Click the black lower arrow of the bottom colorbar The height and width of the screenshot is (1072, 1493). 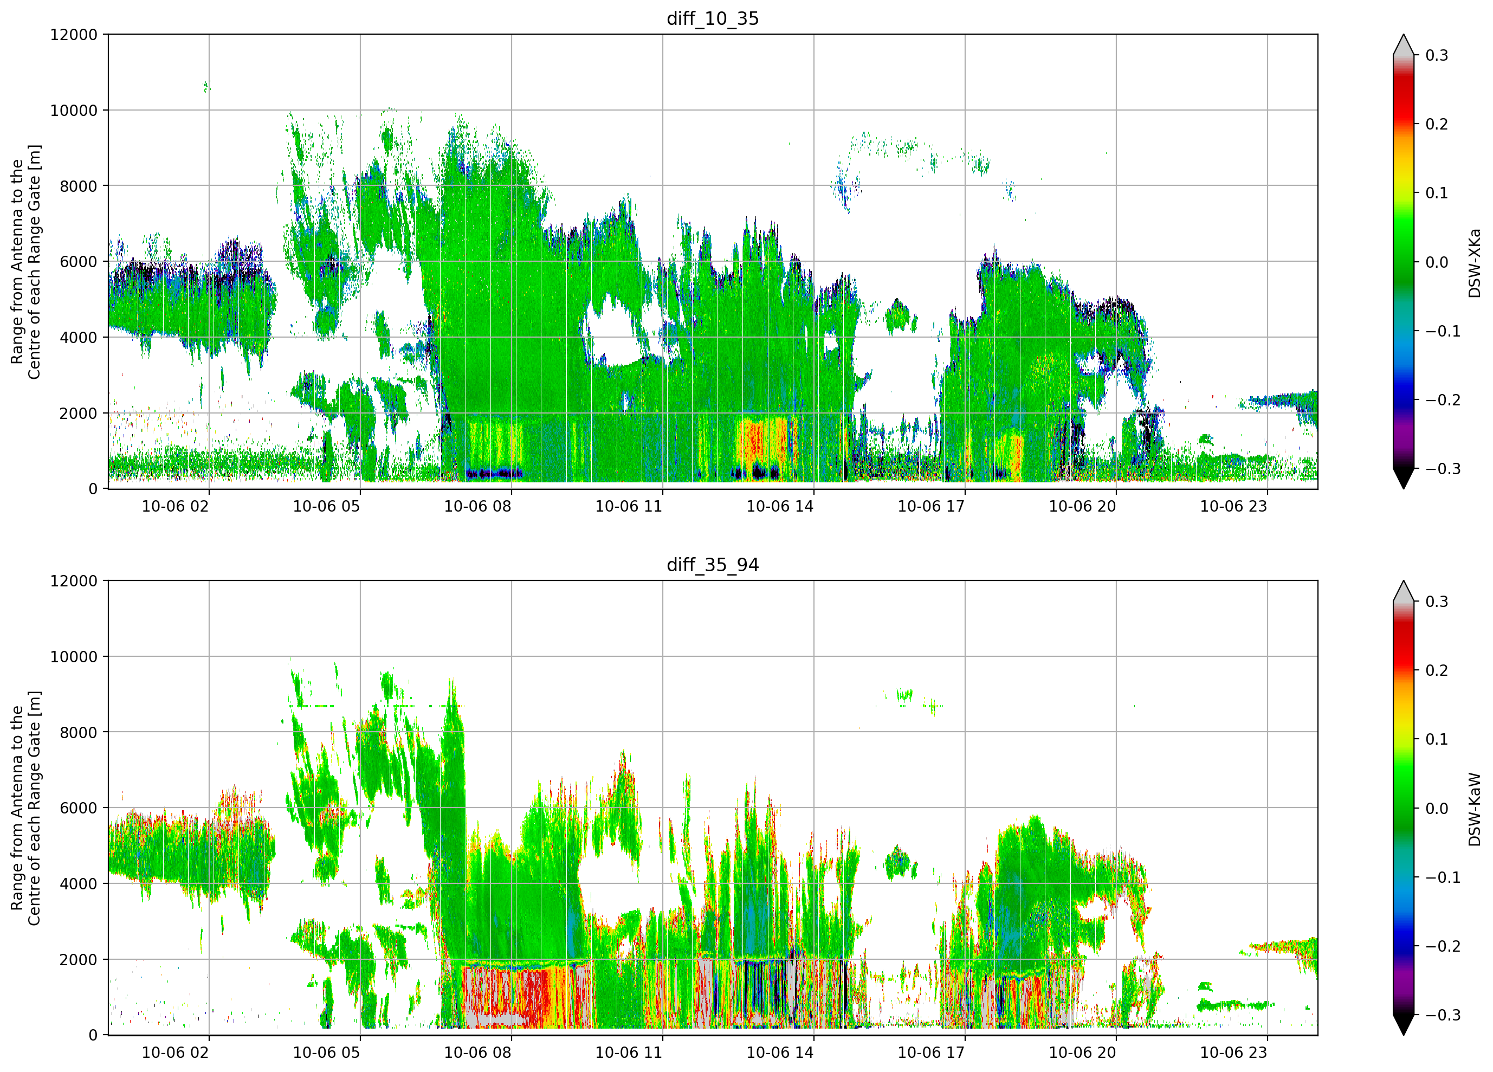click(1403, 1025)
